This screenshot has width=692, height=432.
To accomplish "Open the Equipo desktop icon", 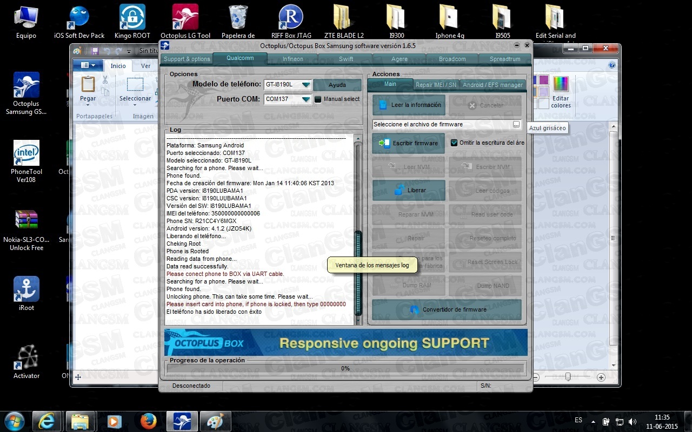I will [26, 22].
